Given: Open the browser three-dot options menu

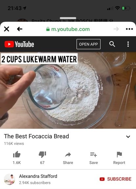Looking at the screenshot, I should (129, 29).
